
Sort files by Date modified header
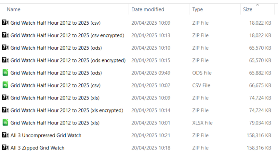click(x=148, y=9)
